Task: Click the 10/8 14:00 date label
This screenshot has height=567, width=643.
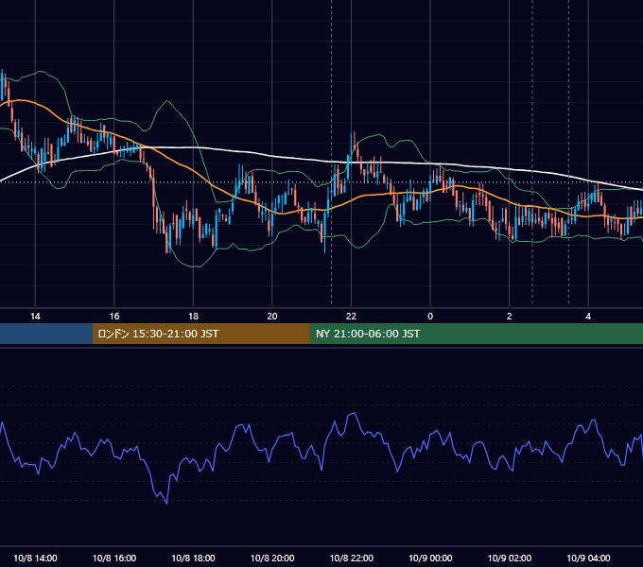Action: tap(35, 558)
